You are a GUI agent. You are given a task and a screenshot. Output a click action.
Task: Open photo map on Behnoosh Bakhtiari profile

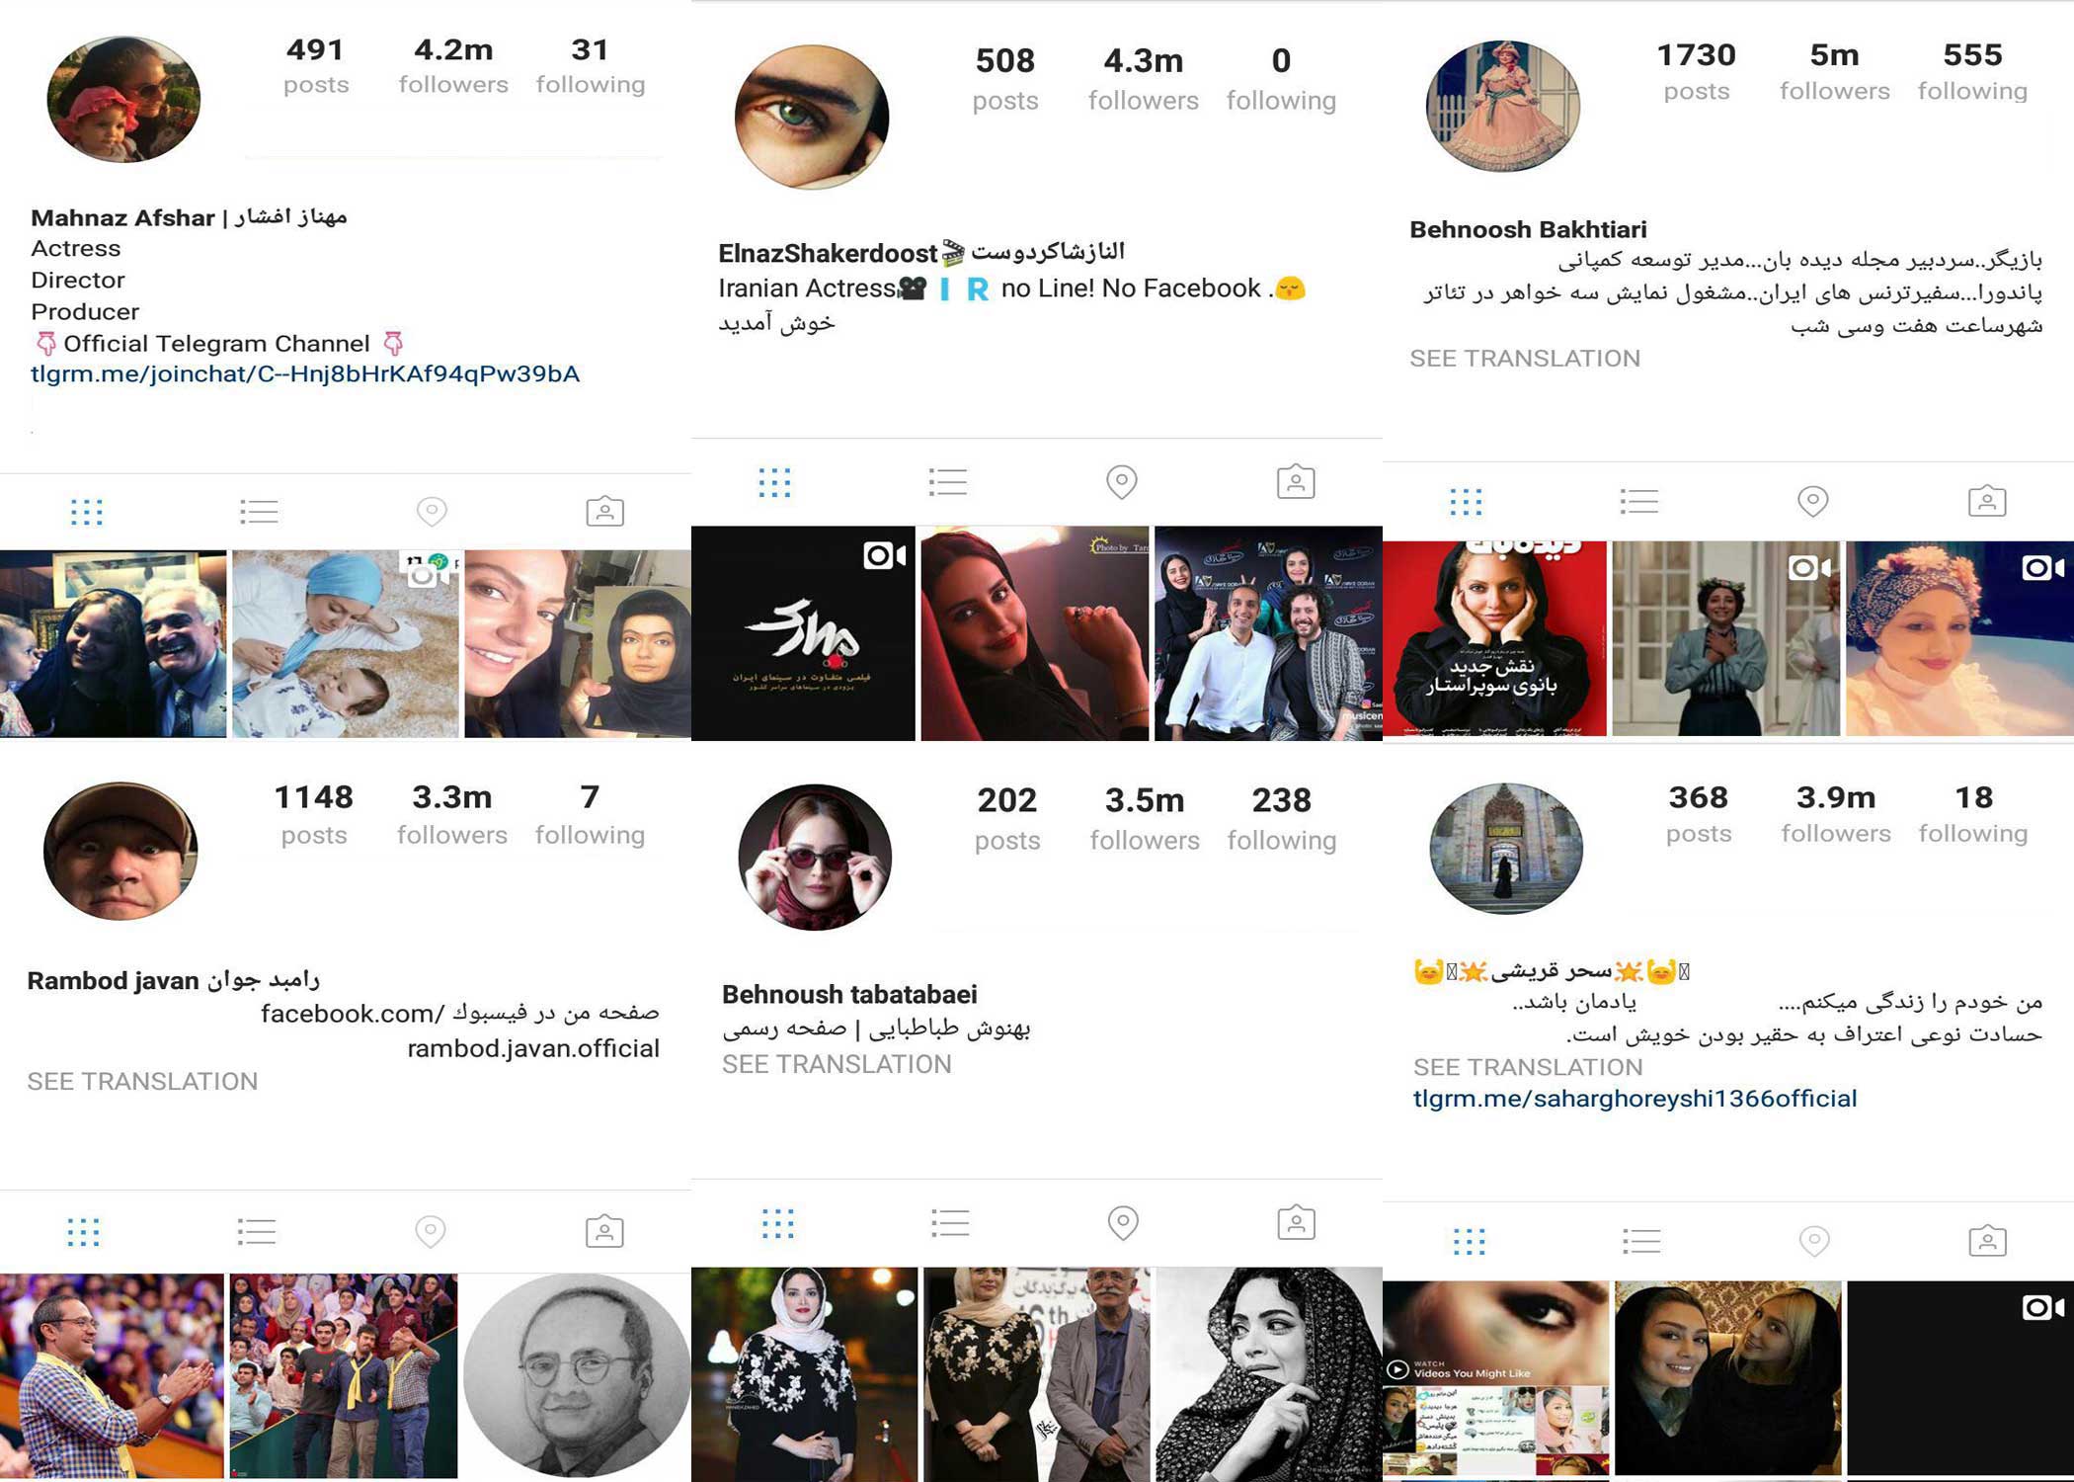1812,502
